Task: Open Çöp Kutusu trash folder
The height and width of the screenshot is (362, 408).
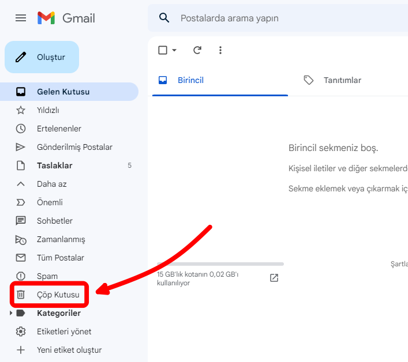Action: coord(58,295)
